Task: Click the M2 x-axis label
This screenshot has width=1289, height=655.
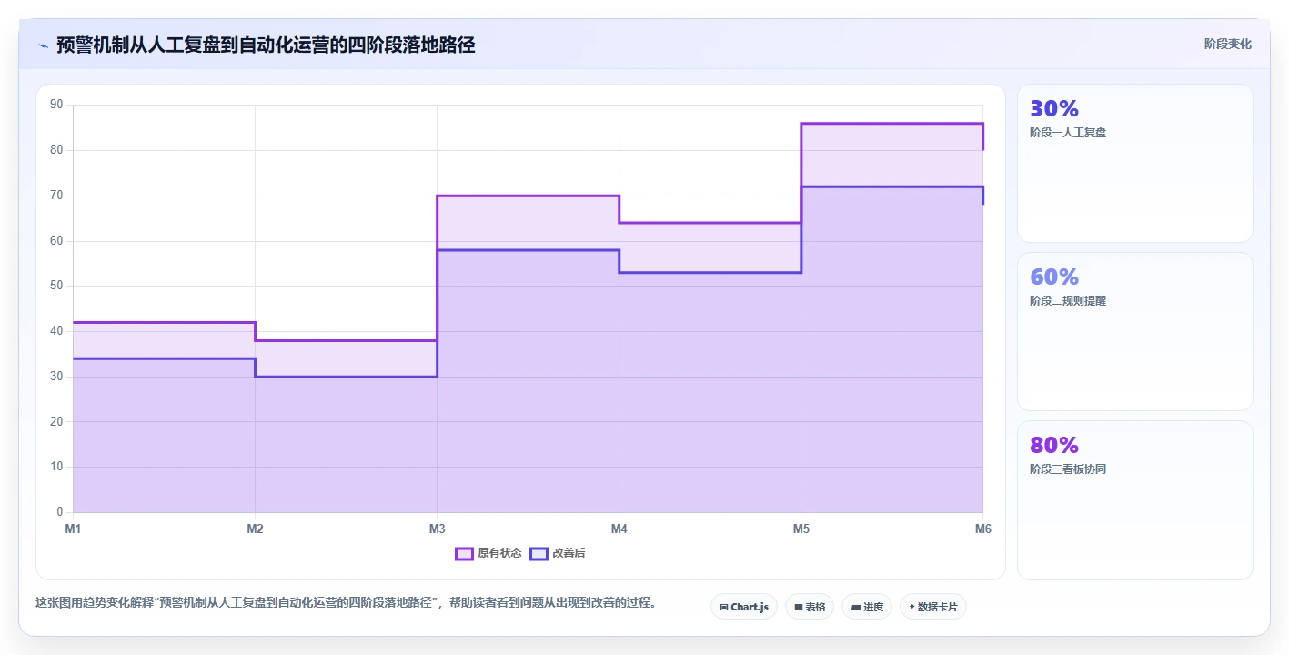Action: 255,529
